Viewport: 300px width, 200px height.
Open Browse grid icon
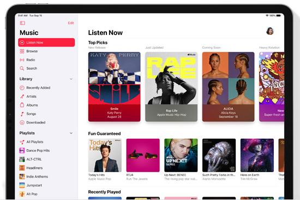22,51
